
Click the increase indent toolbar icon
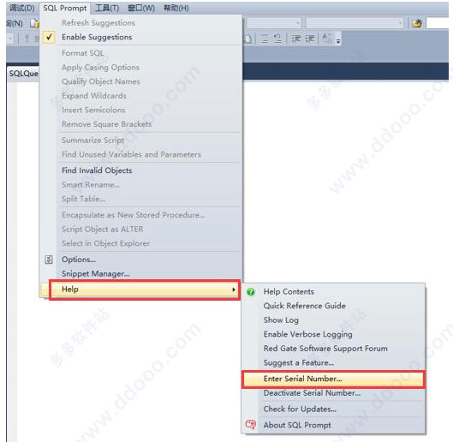(x=310, y=39)
